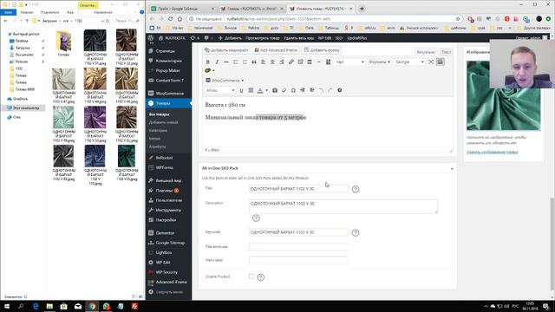This screenshot has height=312, width=555.
Task: Click the WordPress logo in admin bar
Action: pos(151,38)
